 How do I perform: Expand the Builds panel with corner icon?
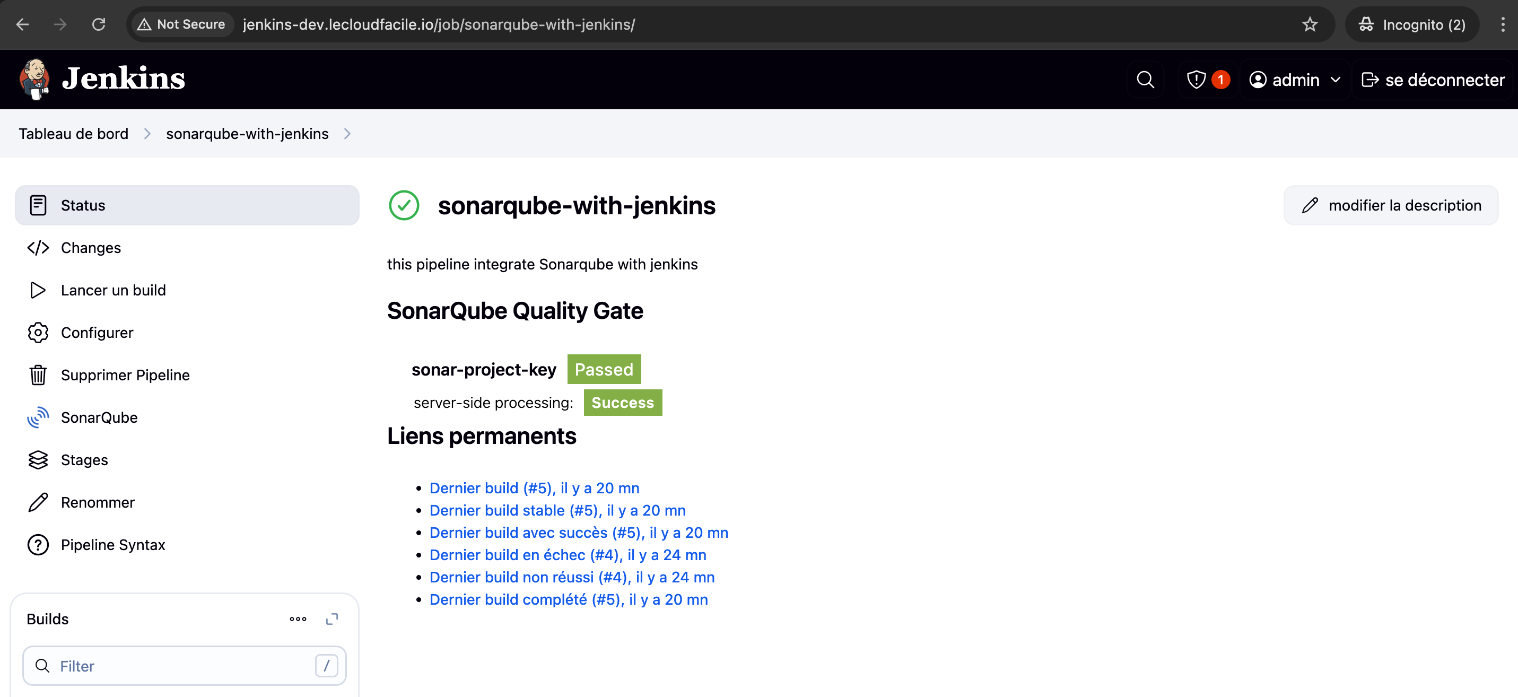[332, 618]
